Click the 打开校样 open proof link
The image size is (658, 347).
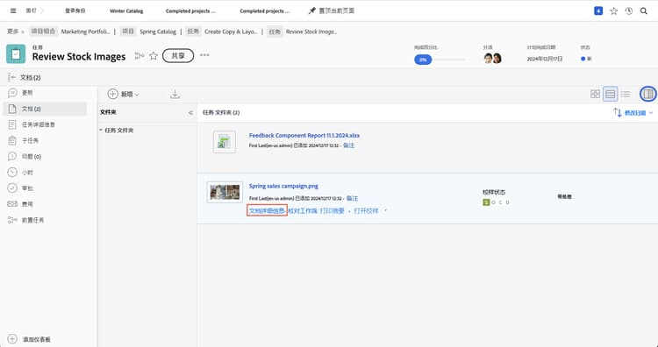coord(367,211)
